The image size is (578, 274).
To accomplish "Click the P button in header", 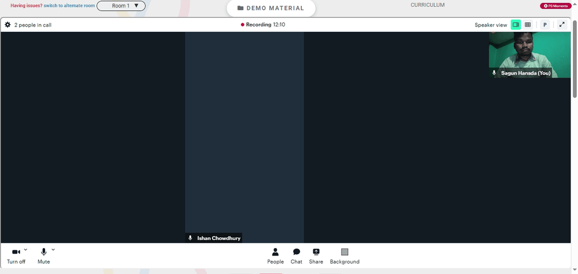I will pos(545,25).
